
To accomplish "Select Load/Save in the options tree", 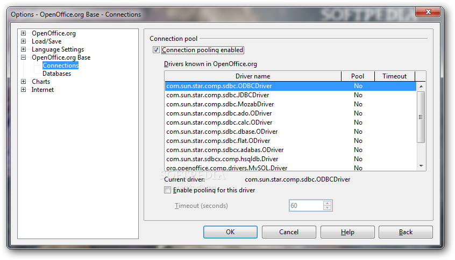I will point(46,41).
